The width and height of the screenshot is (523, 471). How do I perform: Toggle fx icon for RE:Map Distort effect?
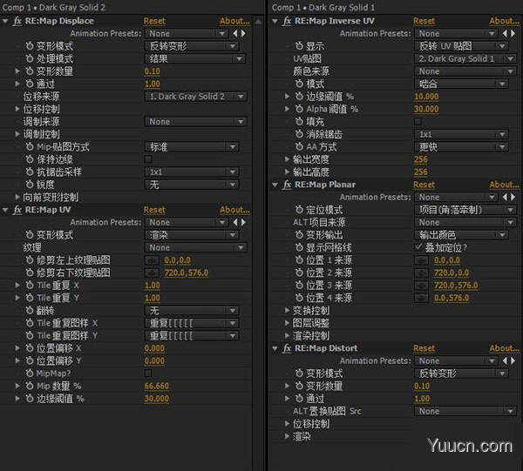pyautogui.click(x=287, y=348)
